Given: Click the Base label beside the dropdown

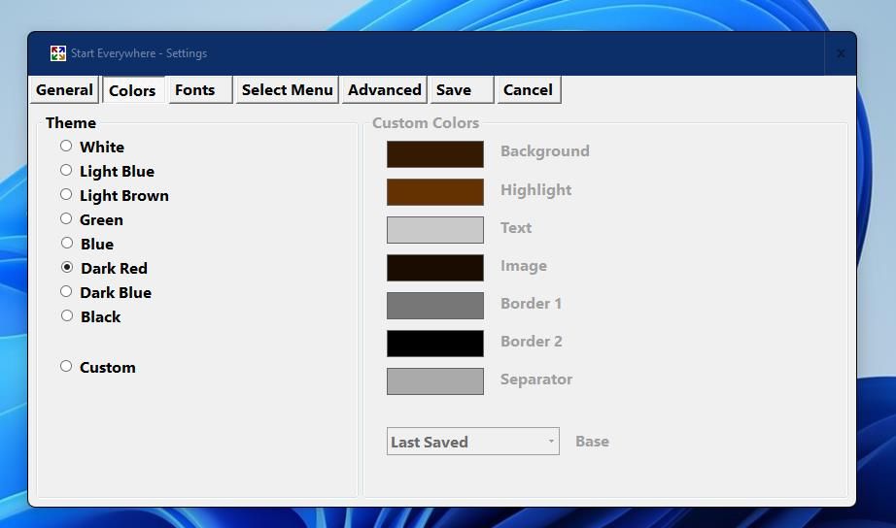Looking at the screenshot, I should click(592, 442).
